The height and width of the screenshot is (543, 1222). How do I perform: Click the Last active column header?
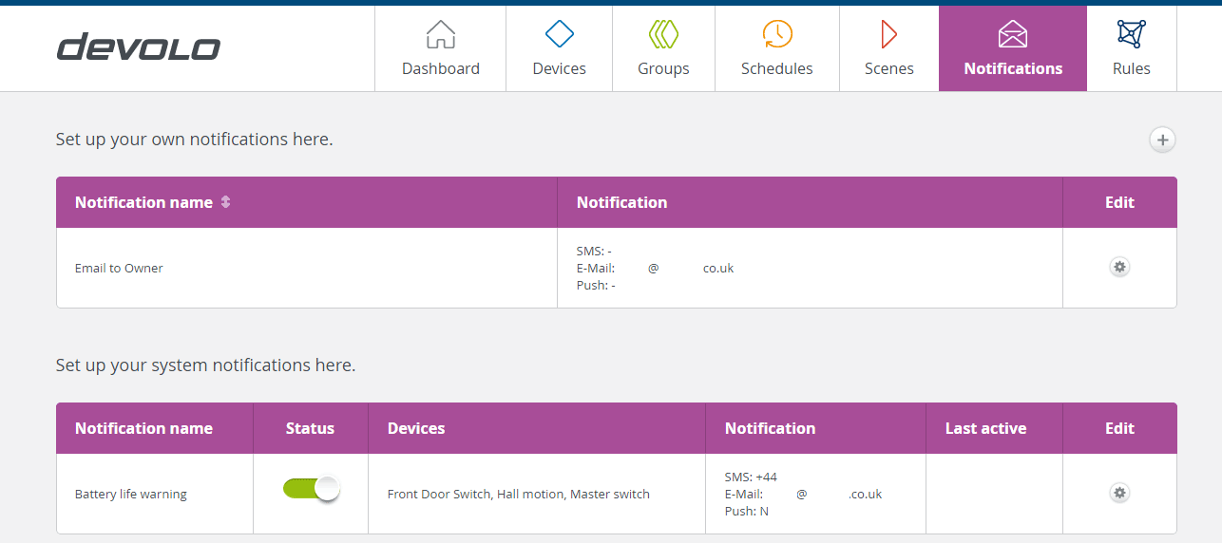tap(985, 428)
